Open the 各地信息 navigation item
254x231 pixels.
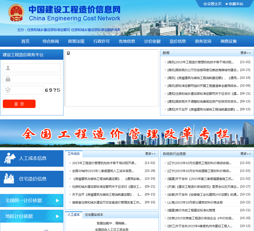pyautogui.click(x=127, y=41)
